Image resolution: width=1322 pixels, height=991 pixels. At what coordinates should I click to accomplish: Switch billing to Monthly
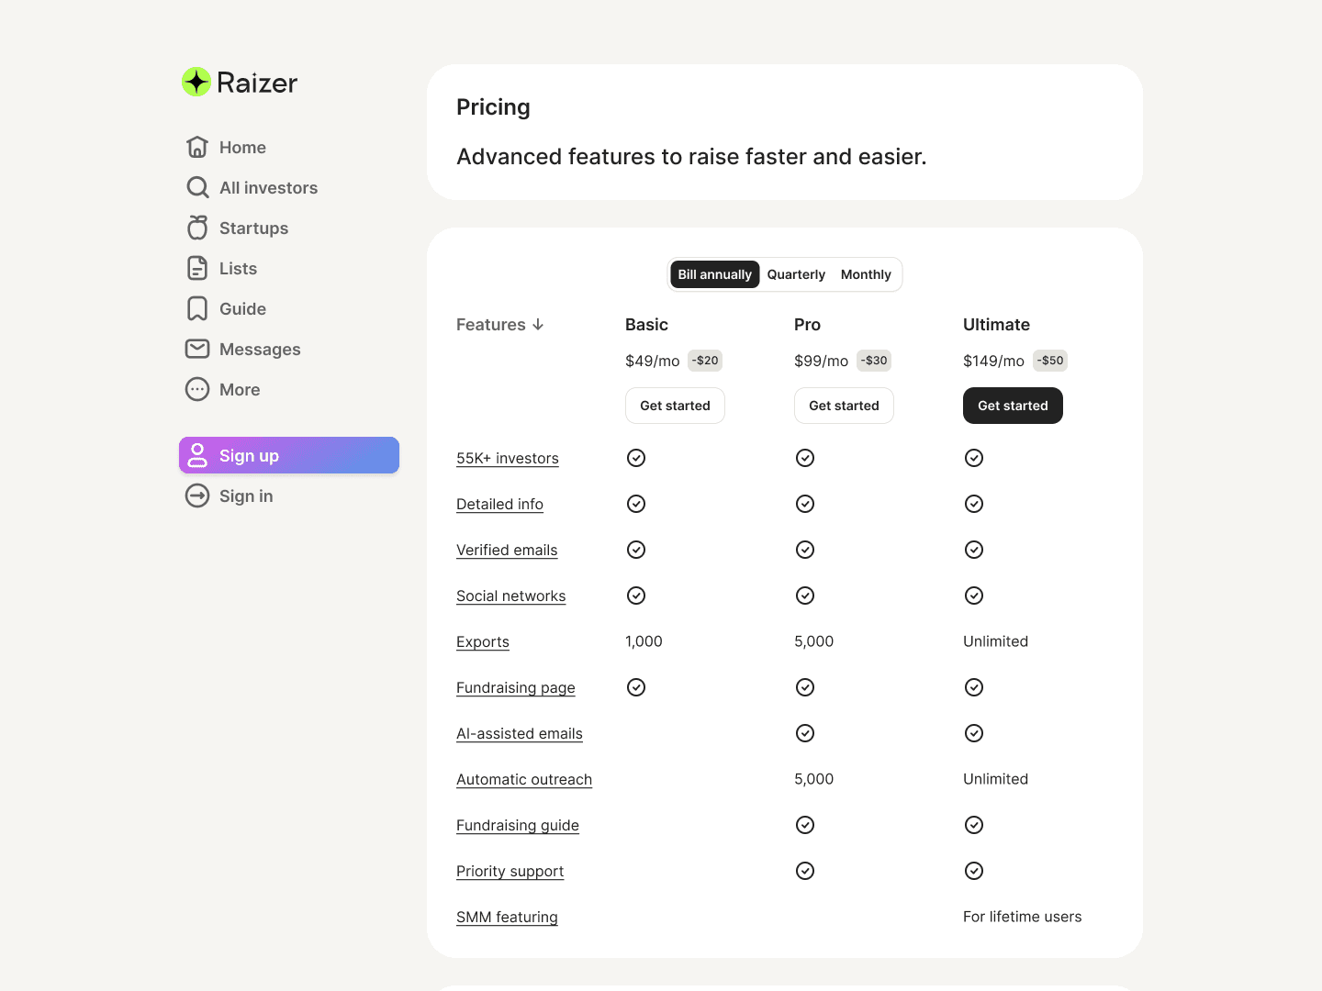tap(866, 274)
